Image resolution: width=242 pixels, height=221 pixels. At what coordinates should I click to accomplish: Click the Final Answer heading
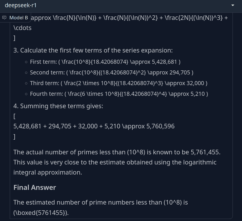(x=35, y=188)
